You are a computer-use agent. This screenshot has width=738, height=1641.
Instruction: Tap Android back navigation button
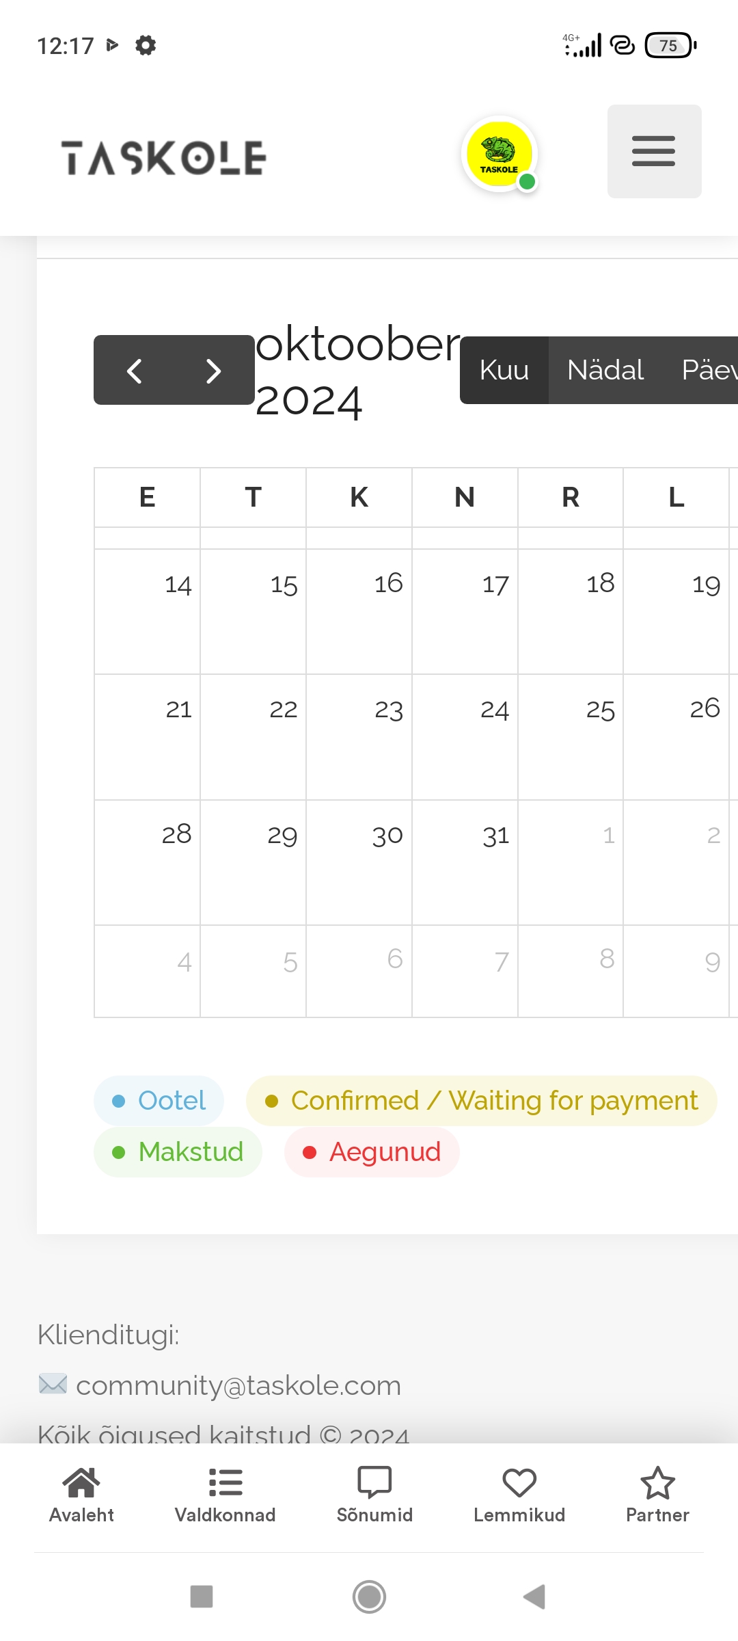tap(534, 1597)
